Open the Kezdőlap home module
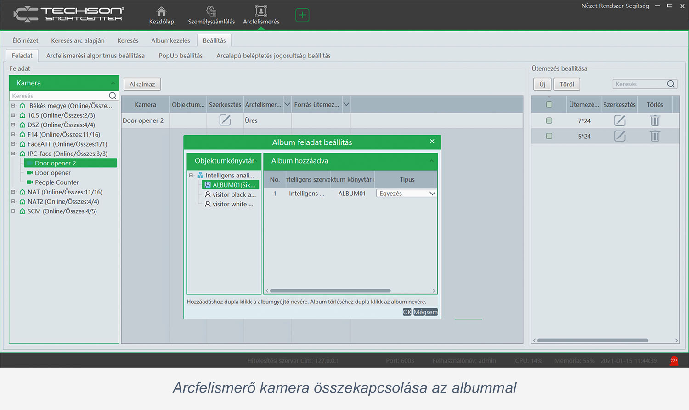This screenshot has height=410, width=689. point(161,14)
